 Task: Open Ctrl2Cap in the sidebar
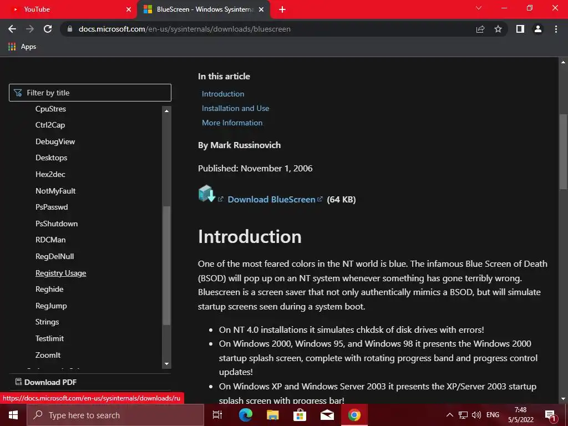click(x=50, y=125)
